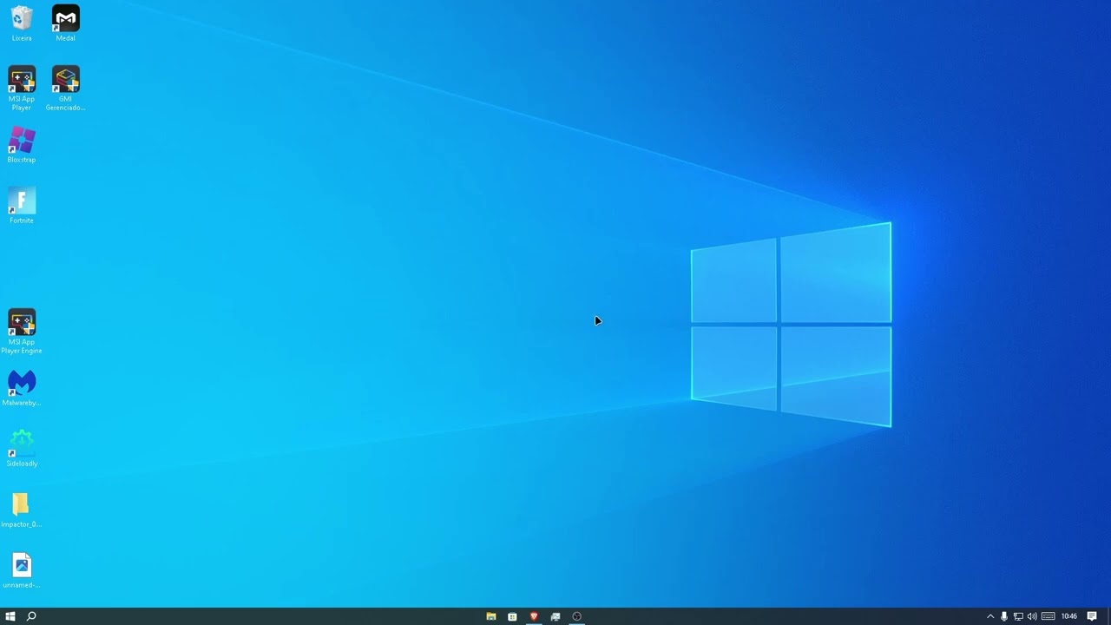Open the volume control tray icon
The width and height of the screenshot is (1111, 625).
click(1032, 616)
